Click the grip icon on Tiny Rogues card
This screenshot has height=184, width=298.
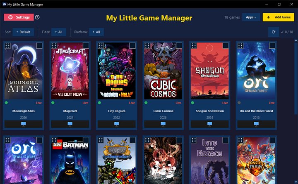coord(101,46)
